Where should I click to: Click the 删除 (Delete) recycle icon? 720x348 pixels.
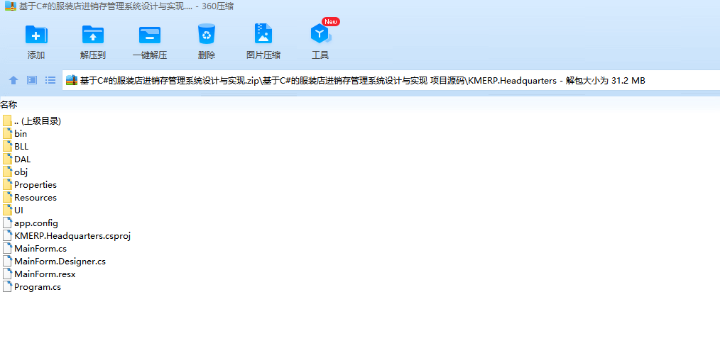click(207, 34)
